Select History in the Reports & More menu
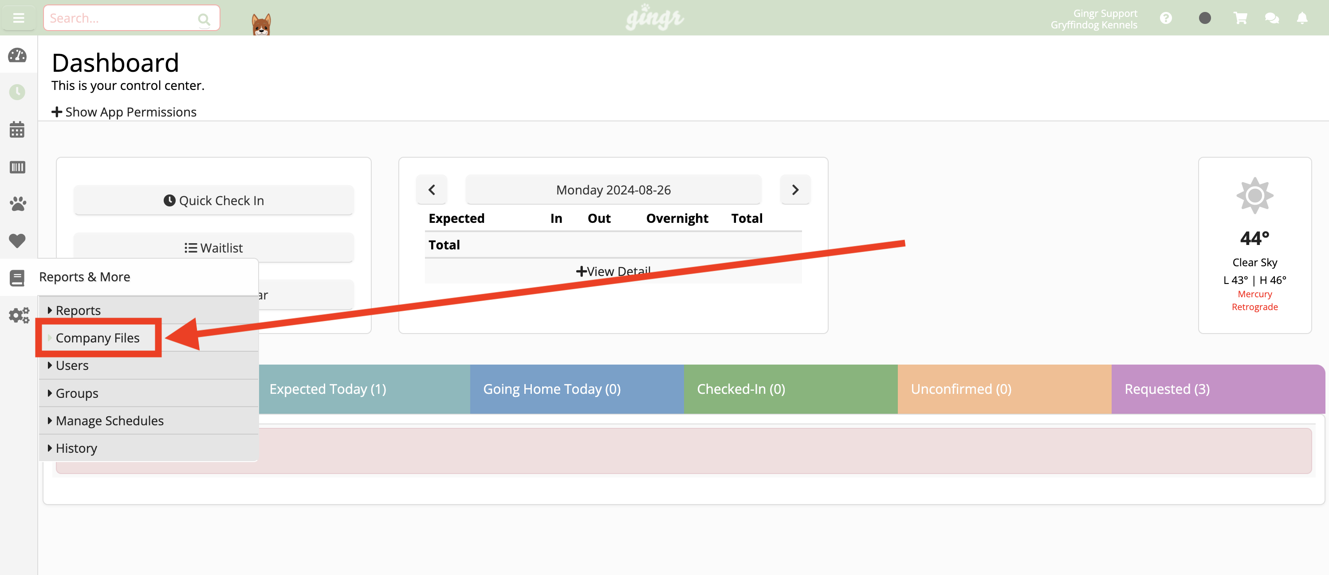This screenshot has width=1329, height=575. (76, 447)
